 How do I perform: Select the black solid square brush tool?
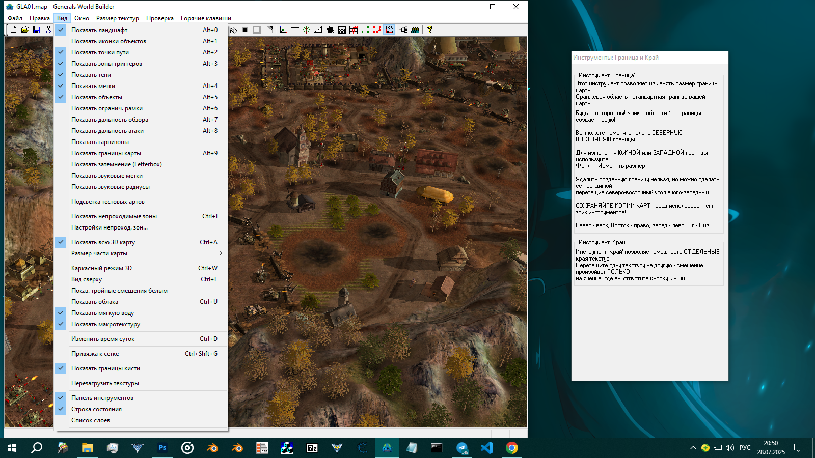point(245,30)
